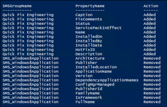Click Quick Fix Engineering beside Description

pyautogui.click(x=28, y=54)
